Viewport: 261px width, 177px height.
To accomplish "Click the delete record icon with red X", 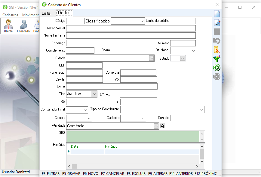I will point(217,50).
